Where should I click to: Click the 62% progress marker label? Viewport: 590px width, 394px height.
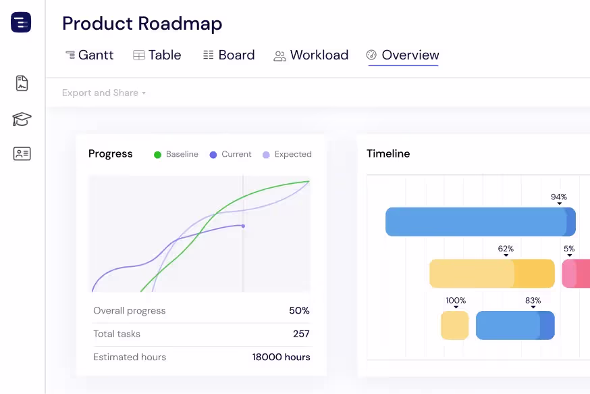(x=506, y=249)
